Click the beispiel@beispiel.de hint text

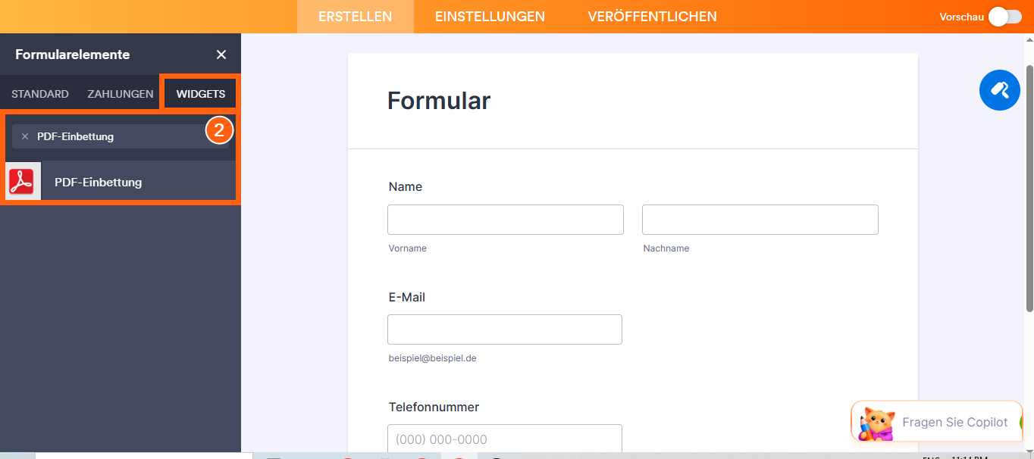pos(432,358)
